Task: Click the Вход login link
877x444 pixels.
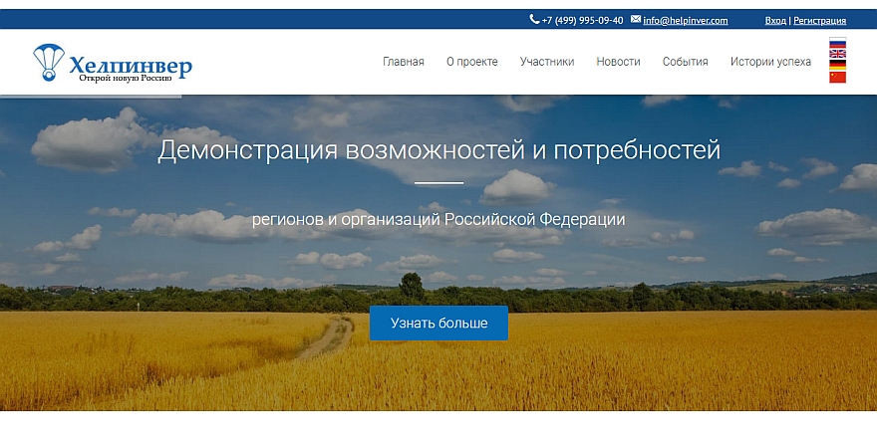Action: [775, 21]
